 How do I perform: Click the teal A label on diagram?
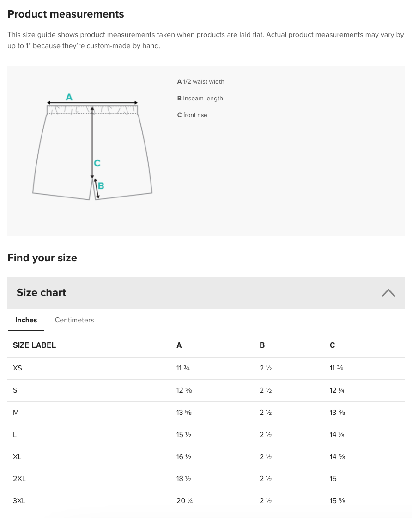pos(69,97)
